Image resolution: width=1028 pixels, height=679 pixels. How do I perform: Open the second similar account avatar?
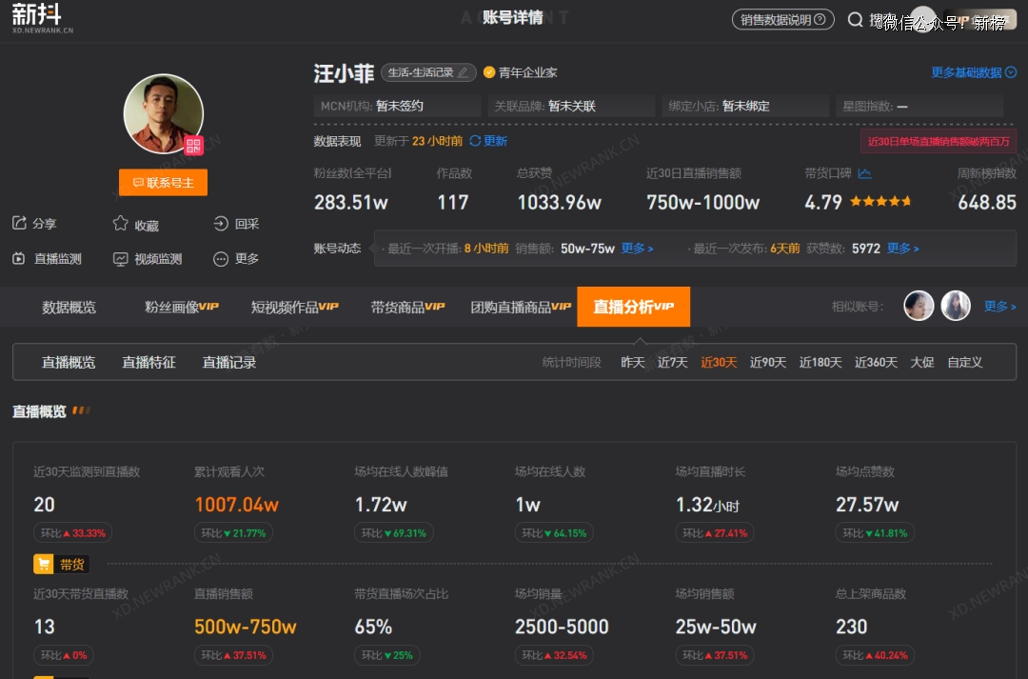click(x=956, y=306)
